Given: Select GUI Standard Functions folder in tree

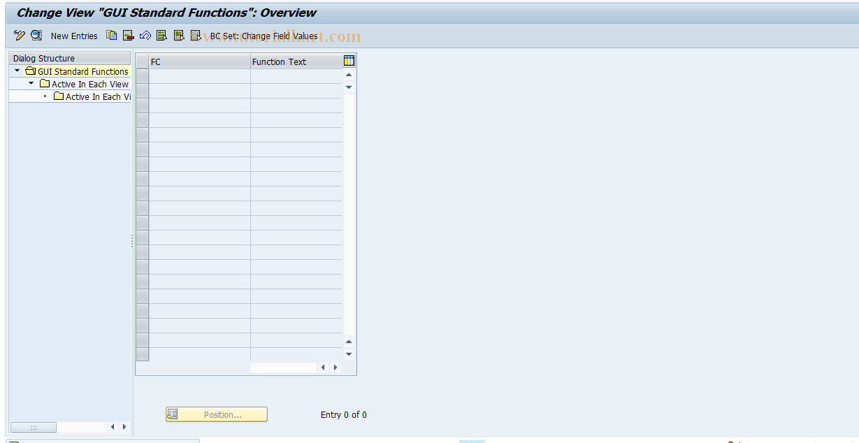Looking at the screenshot, I should [77, 71].
